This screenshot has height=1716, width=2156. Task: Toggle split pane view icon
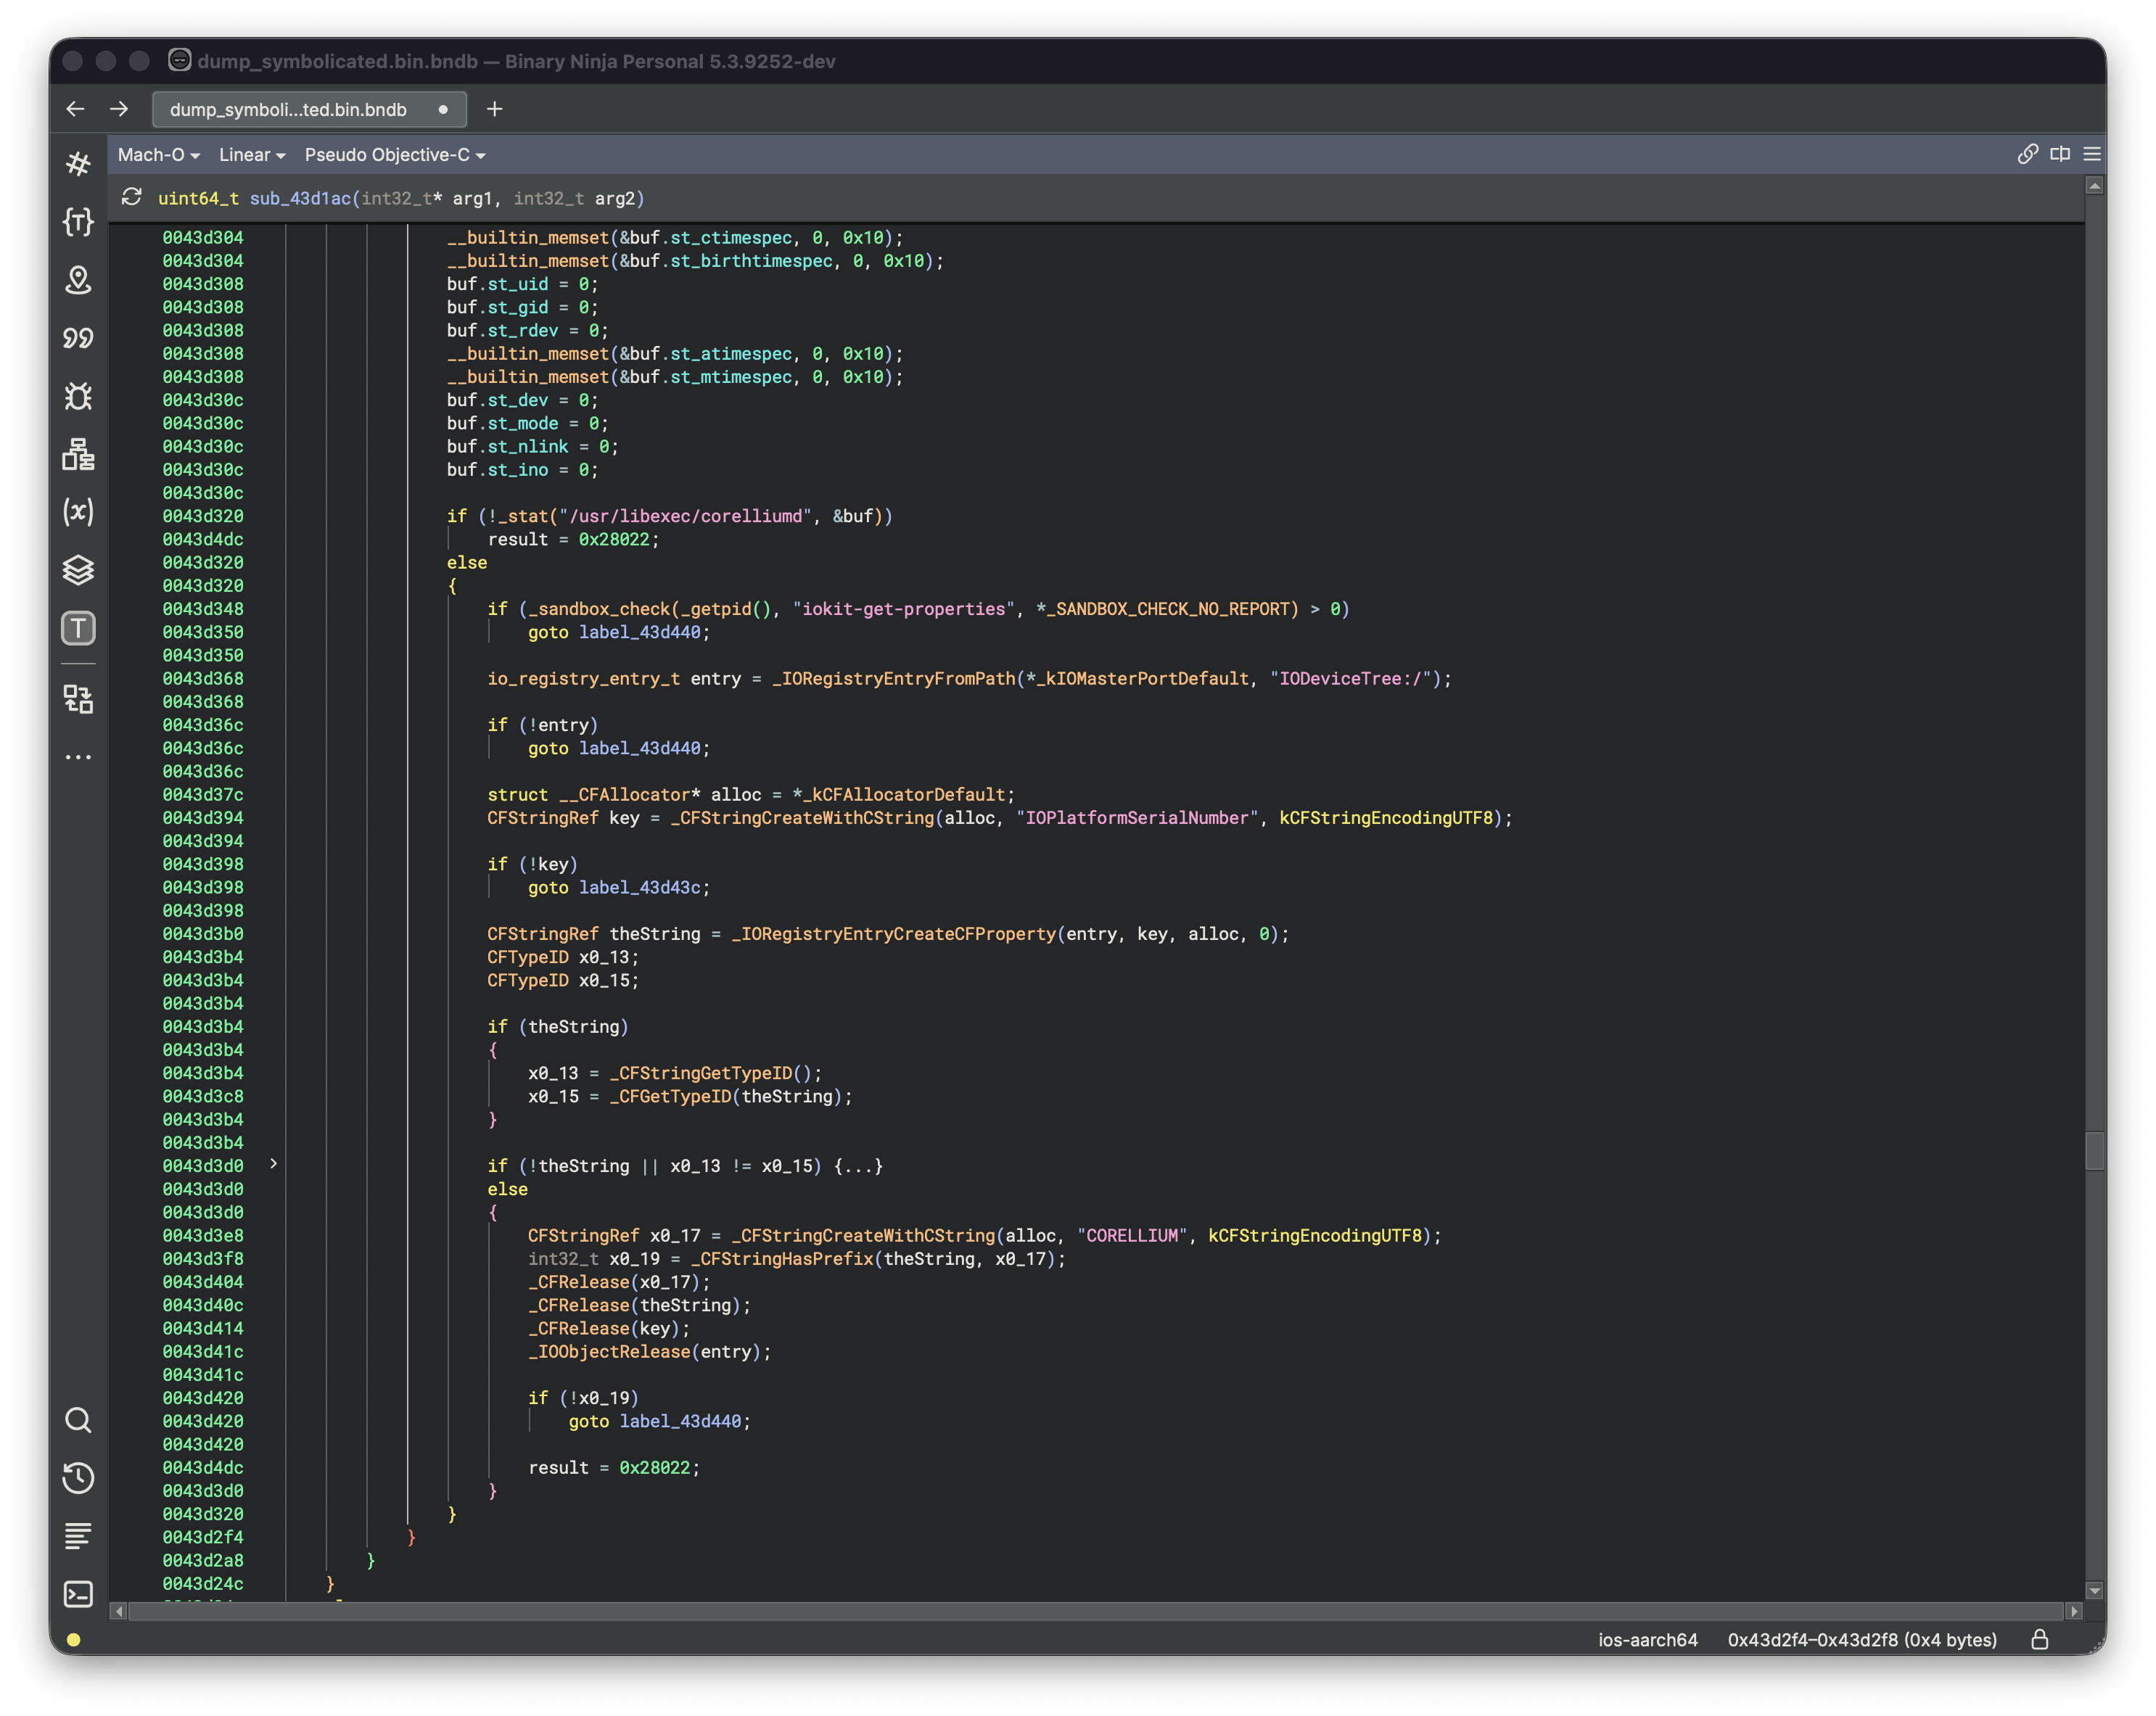pyautogui.click(x=2060, y=154)
